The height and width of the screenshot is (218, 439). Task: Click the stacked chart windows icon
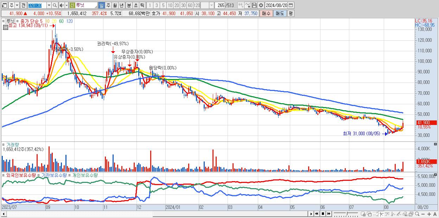click(411, 214)
